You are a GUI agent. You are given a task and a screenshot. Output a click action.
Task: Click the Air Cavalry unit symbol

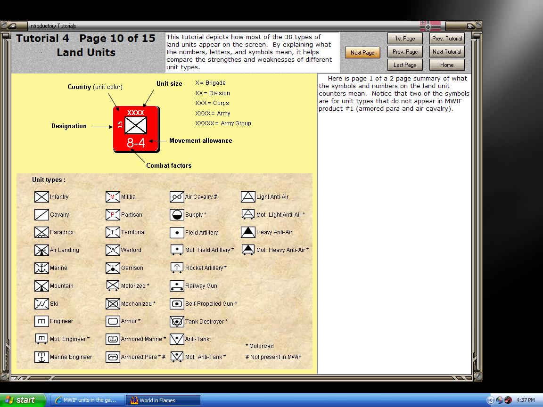(x=177, y=197)
